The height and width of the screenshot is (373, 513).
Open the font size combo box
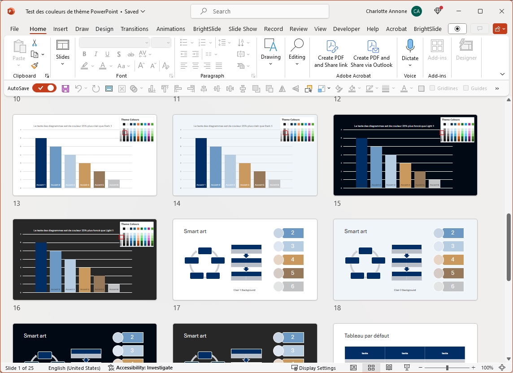click(161, 43)
